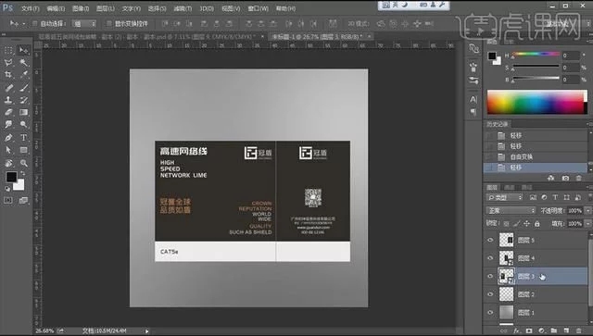Image resolution: width=593 pixels, height=336 pixels.
Task: Create new fill or adjustment layer
Action: pyautogui.click(x=541, y=330)
